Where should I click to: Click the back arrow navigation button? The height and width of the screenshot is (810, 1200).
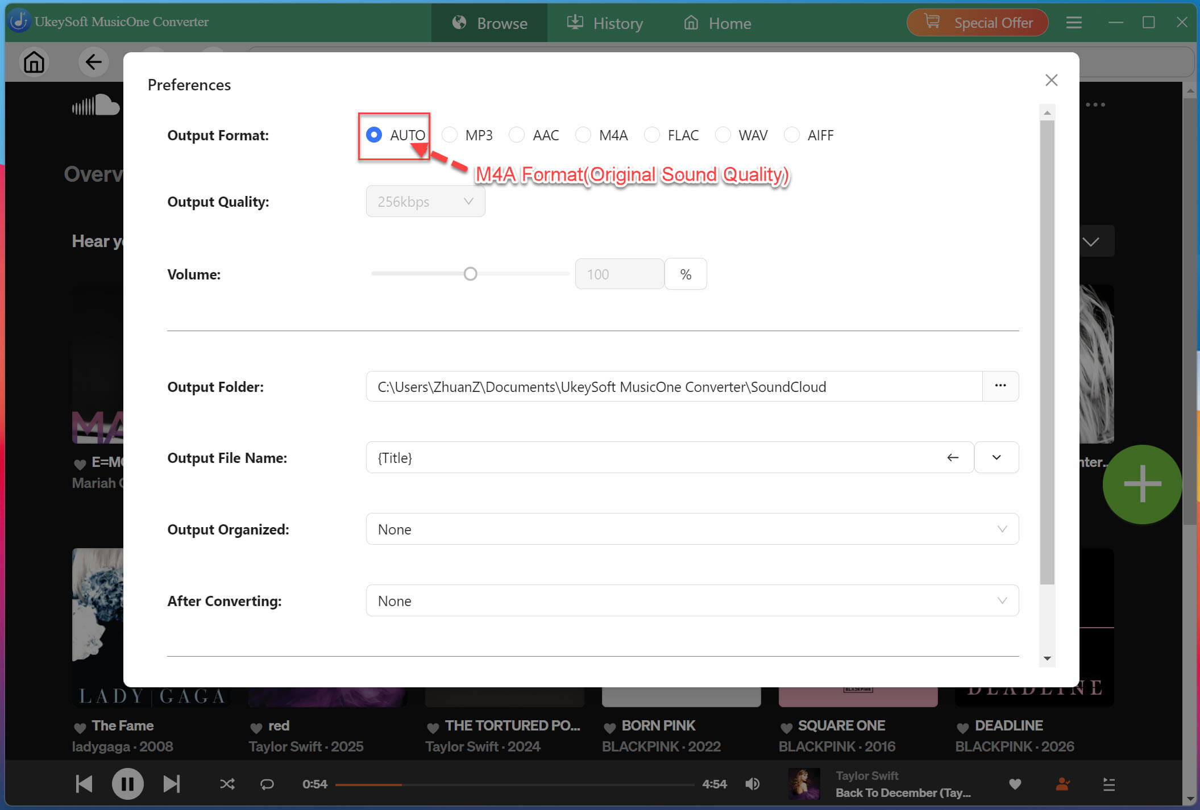[94, 62]
